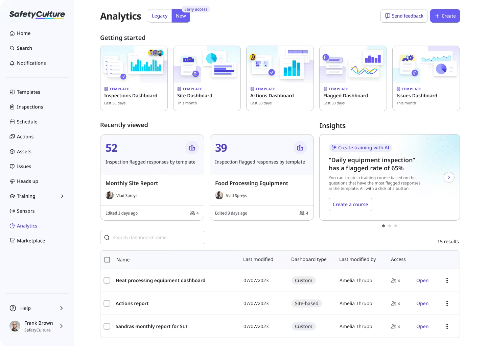This screenshot has width=487, height=346.
Task: Toggle the select-all checkbox beside Name
Action: pos(107,259)
